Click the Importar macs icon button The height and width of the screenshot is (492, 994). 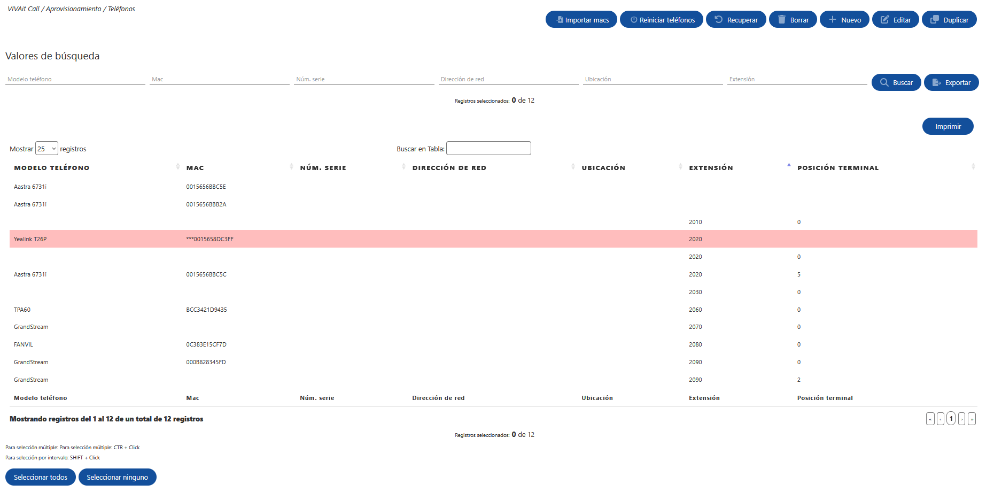tap(560, 20)
